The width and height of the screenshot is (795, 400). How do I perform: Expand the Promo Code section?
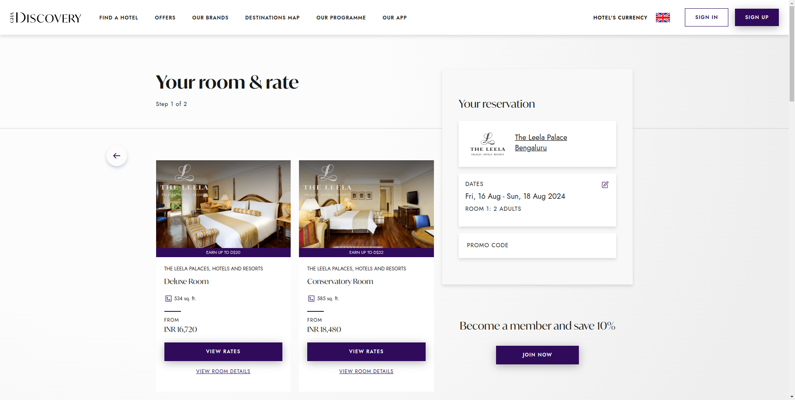pos(537,246)
